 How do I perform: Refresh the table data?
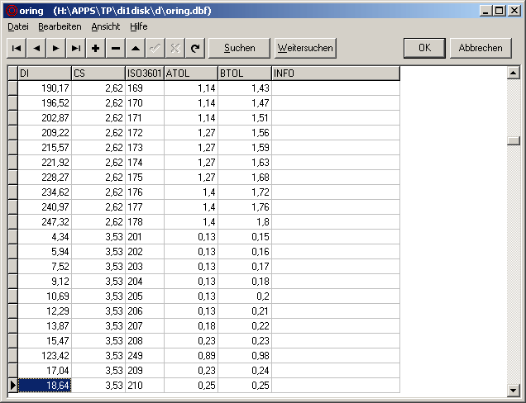pos(194,48)
